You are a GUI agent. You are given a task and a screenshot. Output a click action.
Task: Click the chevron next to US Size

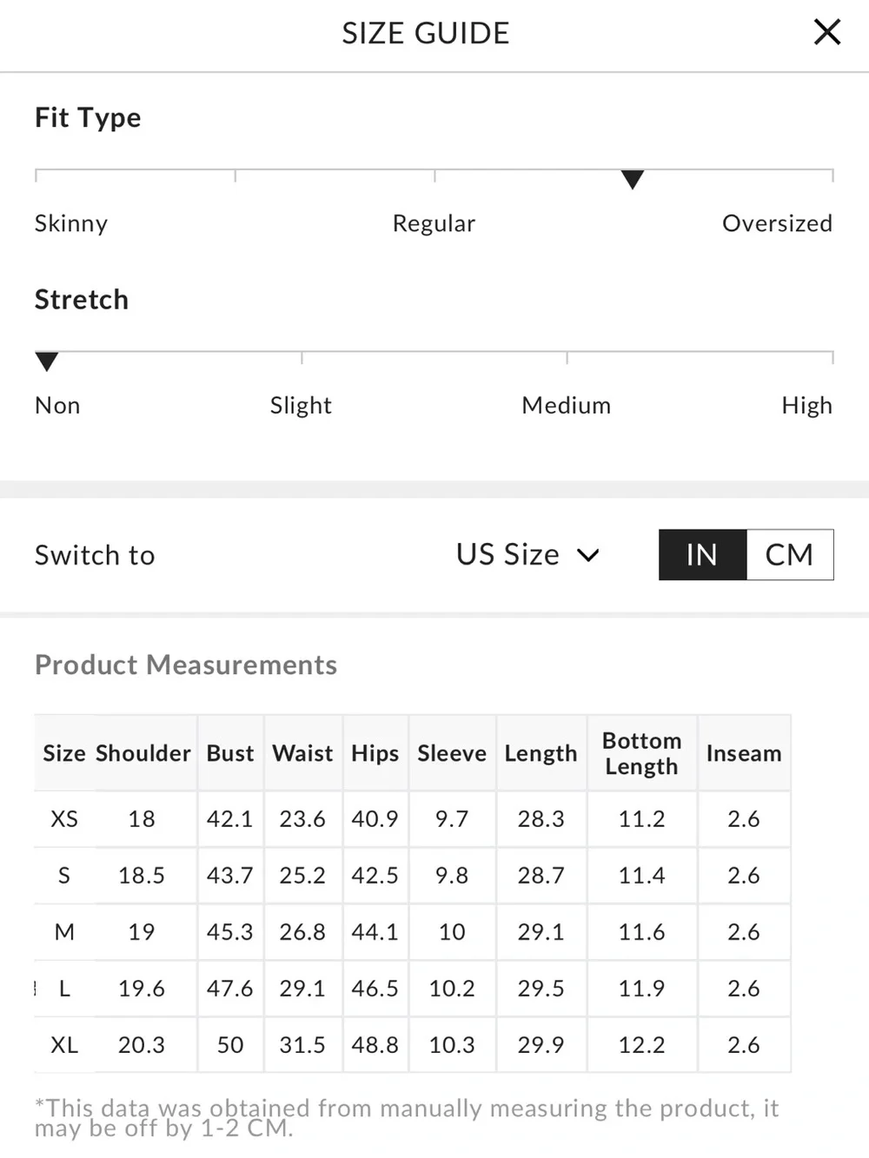[588, 555]
